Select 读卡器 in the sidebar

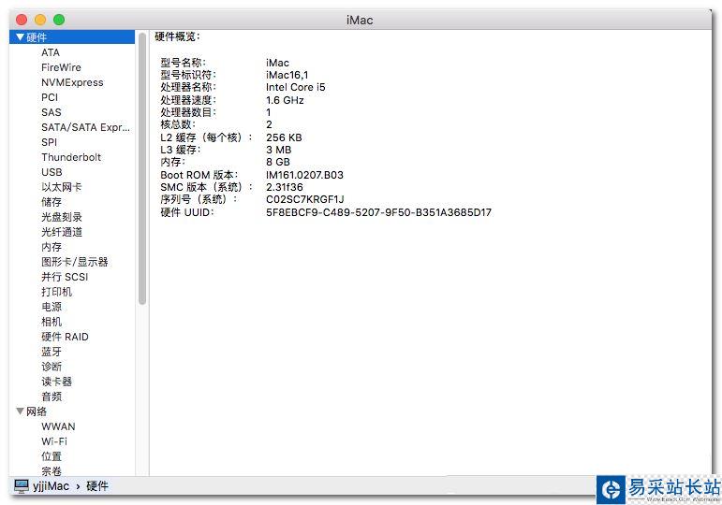coord(56,382)
